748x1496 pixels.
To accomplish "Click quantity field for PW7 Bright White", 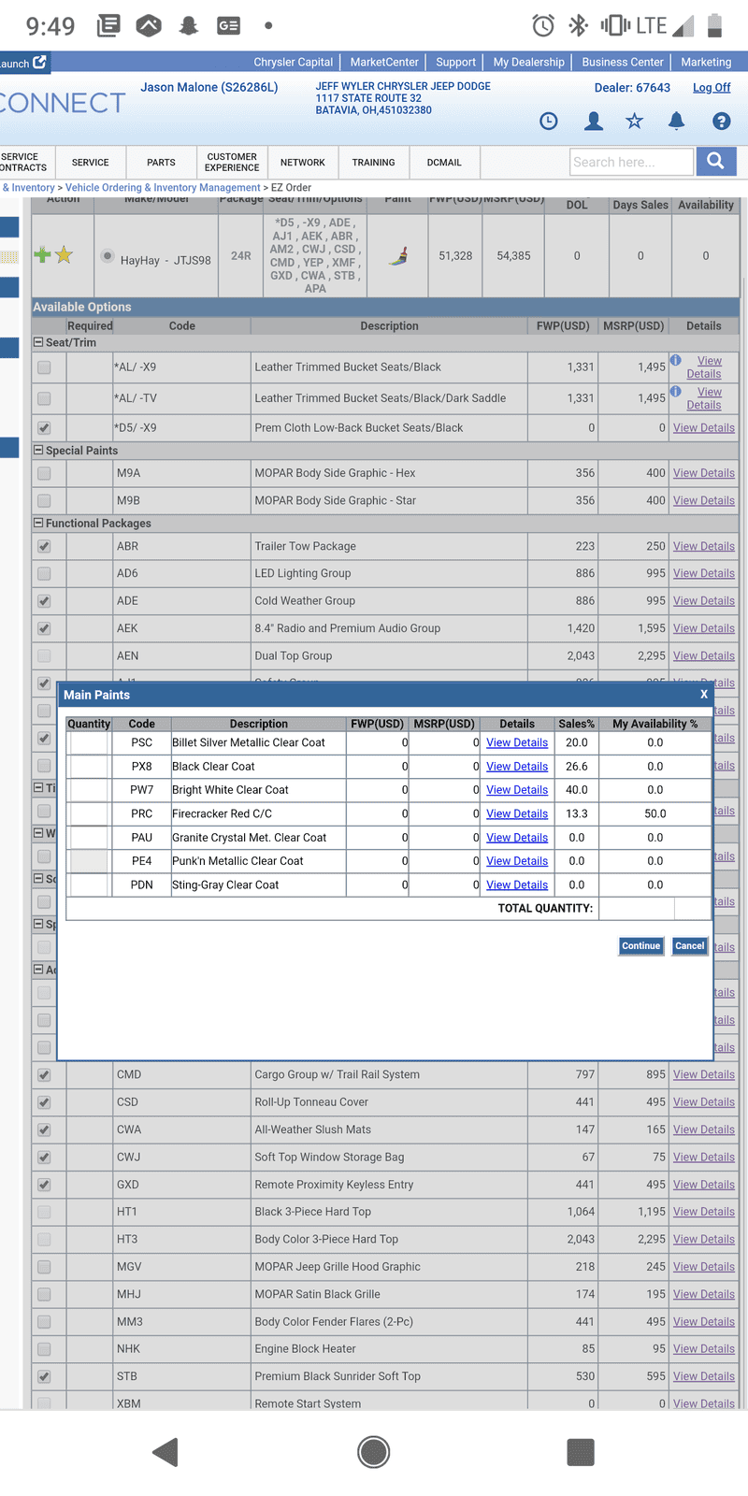I will pyautogui.click(x=90, y=790).
